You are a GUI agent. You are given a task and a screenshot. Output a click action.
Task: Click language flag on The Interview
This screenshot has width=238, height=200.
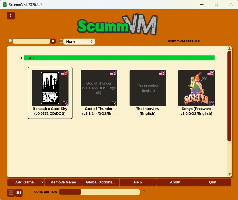(x=162, y=73)
